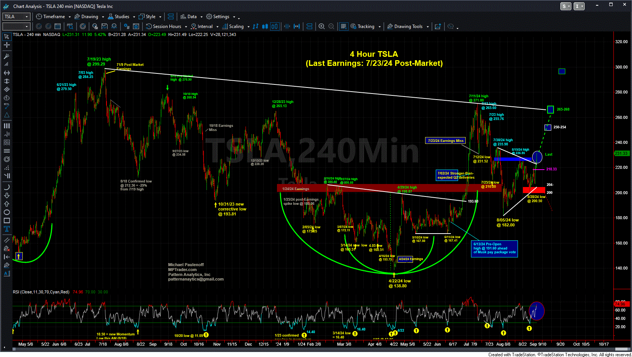This screenshot has height=357, width=632.
Task: Select the trend line tool near toolbar bottom
Action: [x=7, y=240]
